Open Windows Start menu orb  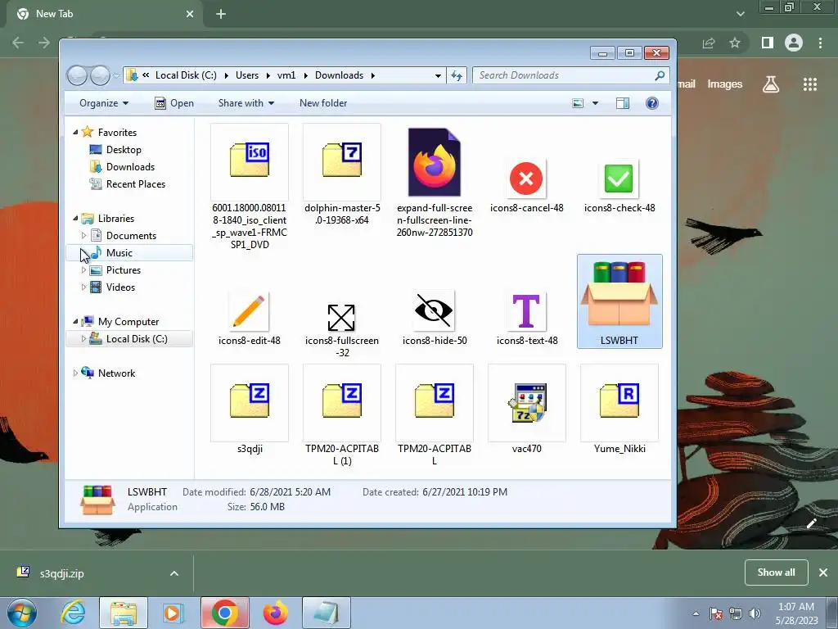22,613
